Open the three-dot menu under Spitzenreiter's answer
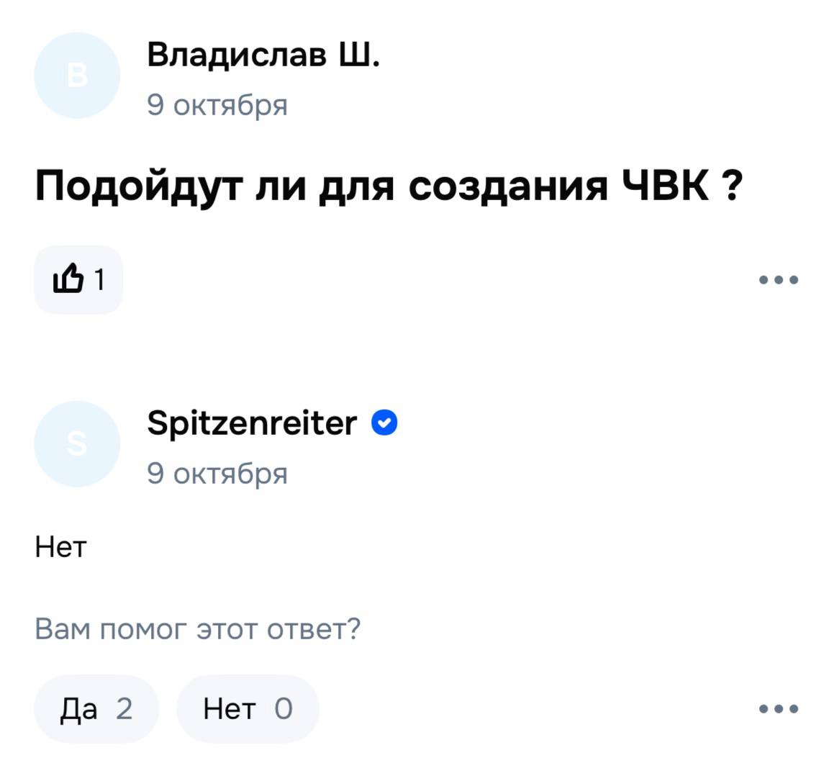This screenshot has height=776, width=834. pyautogui.click(x=779, y=708)
